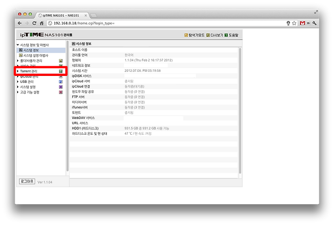Click the 도움말 help link text

pos(233,35)
